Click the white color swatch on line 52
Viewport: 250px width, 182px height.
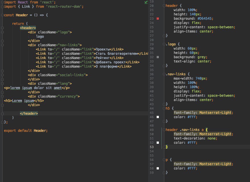pos(158,143)
